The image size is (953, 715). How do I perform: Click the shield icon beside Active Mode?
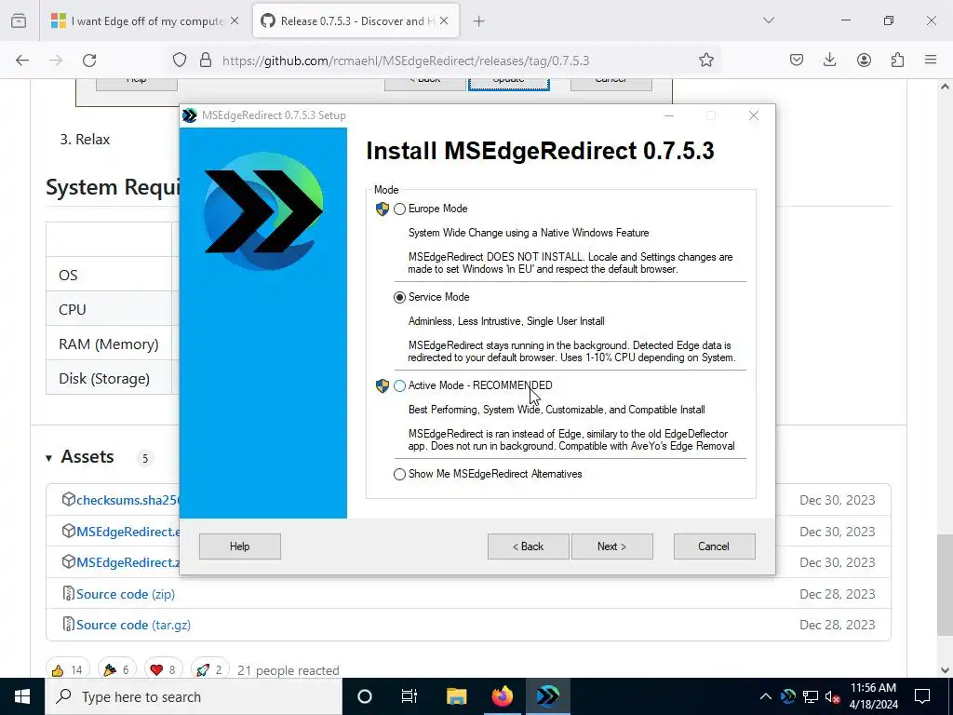point(383,386)
